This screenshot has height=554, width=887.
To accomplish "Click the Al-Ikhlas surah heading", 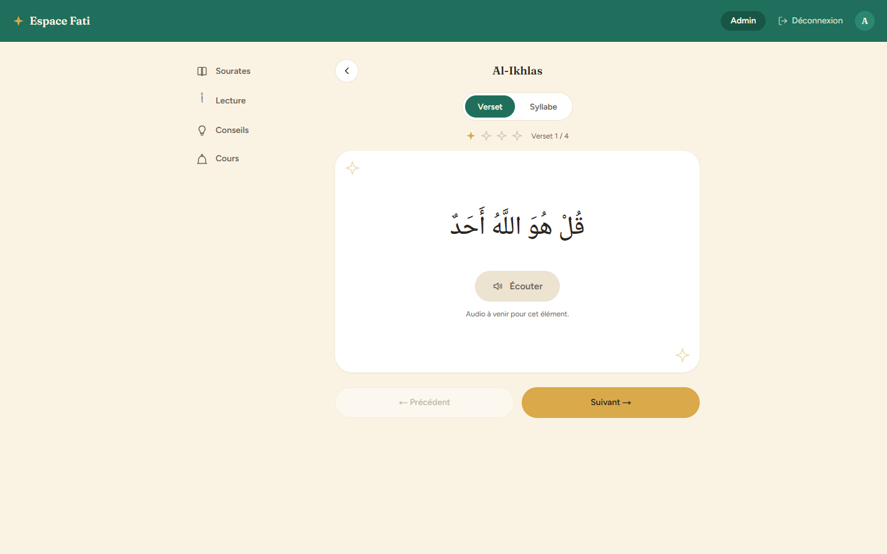I will pyautogui.click(x=517, y=71).
